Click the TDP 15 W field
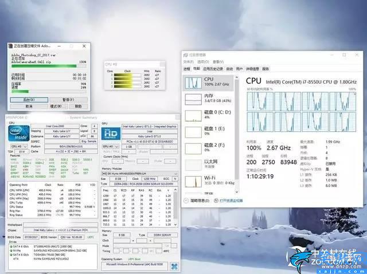 tap(22, 152)
